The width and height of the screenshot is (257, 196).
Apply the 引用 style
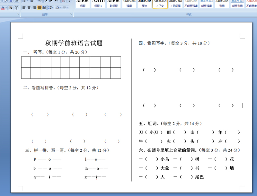point(222,4)
